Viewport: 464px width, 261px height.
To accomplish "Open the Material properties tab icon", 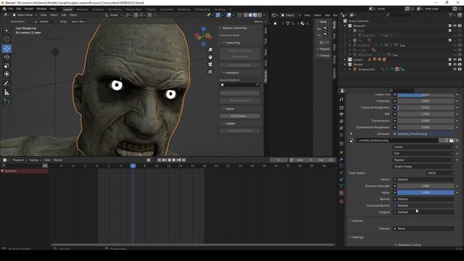I will pos(341,193).
